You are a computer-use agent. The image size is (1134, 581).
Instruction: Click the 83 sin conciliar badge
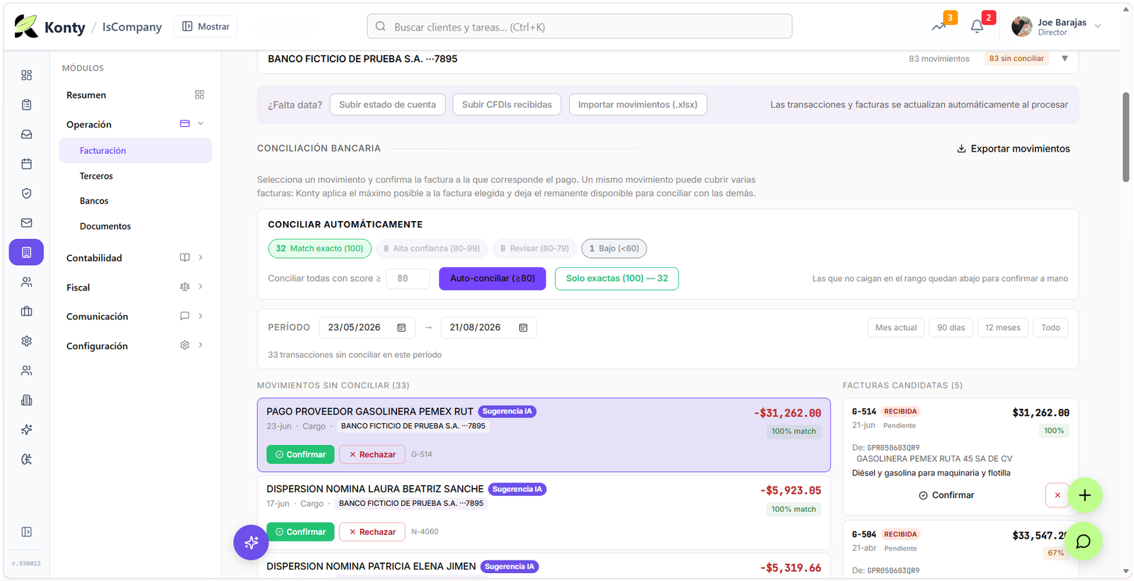[1016, 59]
